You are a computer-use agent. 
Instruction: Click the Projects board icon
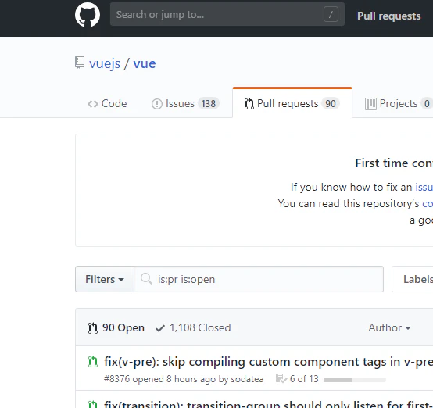(x=370, y=104)
